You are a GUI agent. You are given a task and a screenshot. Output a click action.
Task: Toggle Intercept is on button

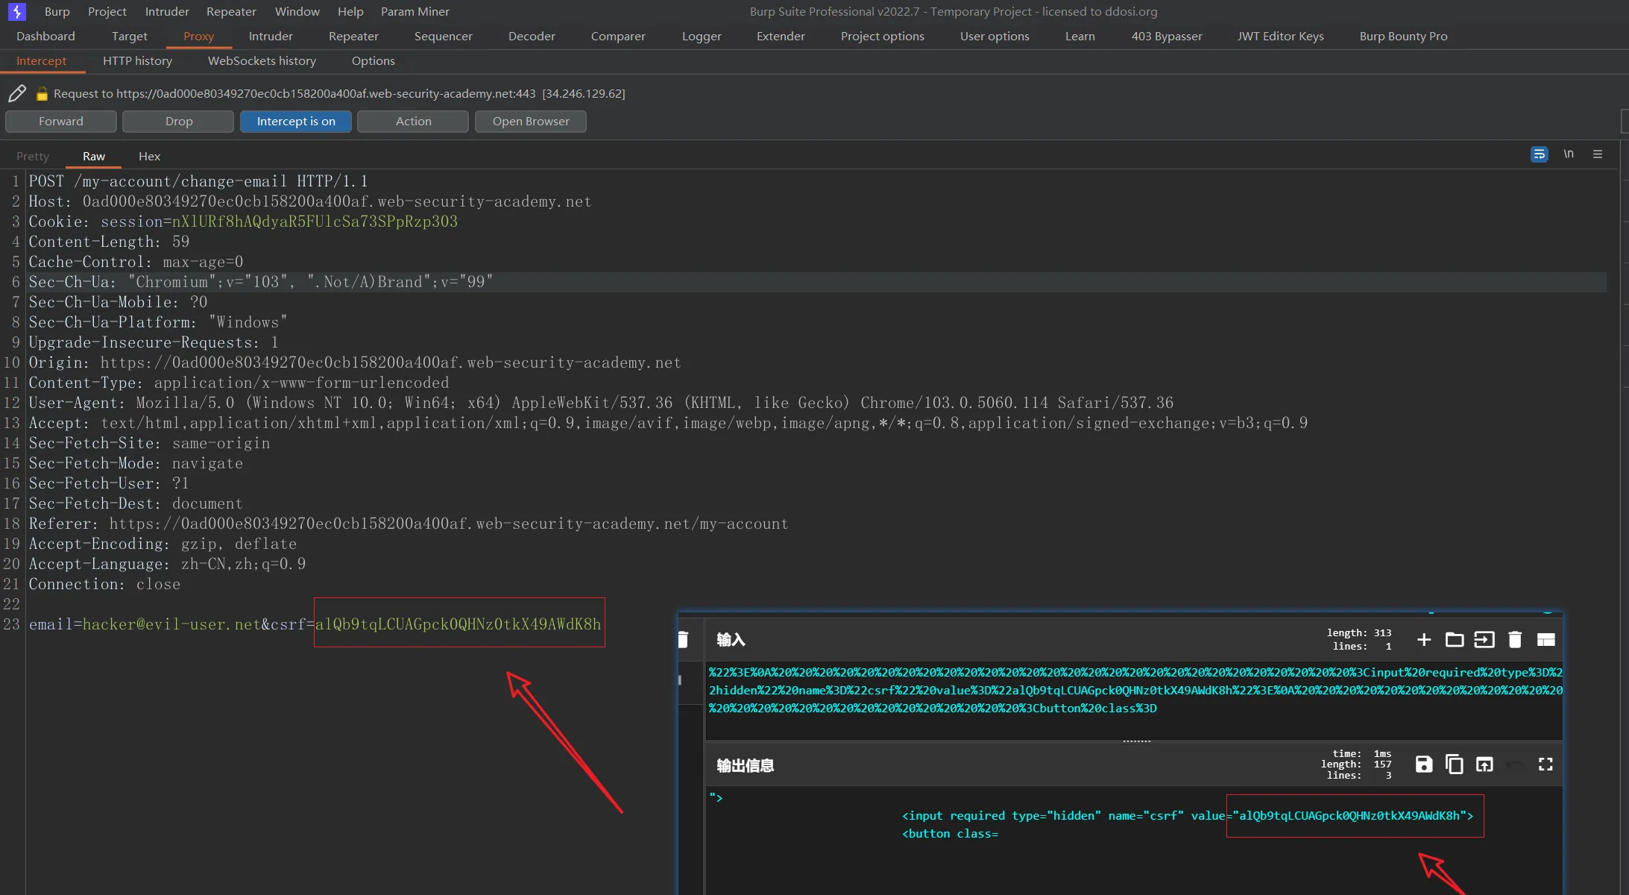(296, 121)
